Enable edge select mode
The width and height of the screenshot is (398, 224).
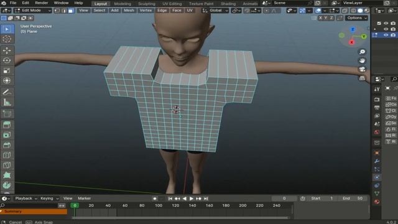pyautogui.click(x=64, y=11)
